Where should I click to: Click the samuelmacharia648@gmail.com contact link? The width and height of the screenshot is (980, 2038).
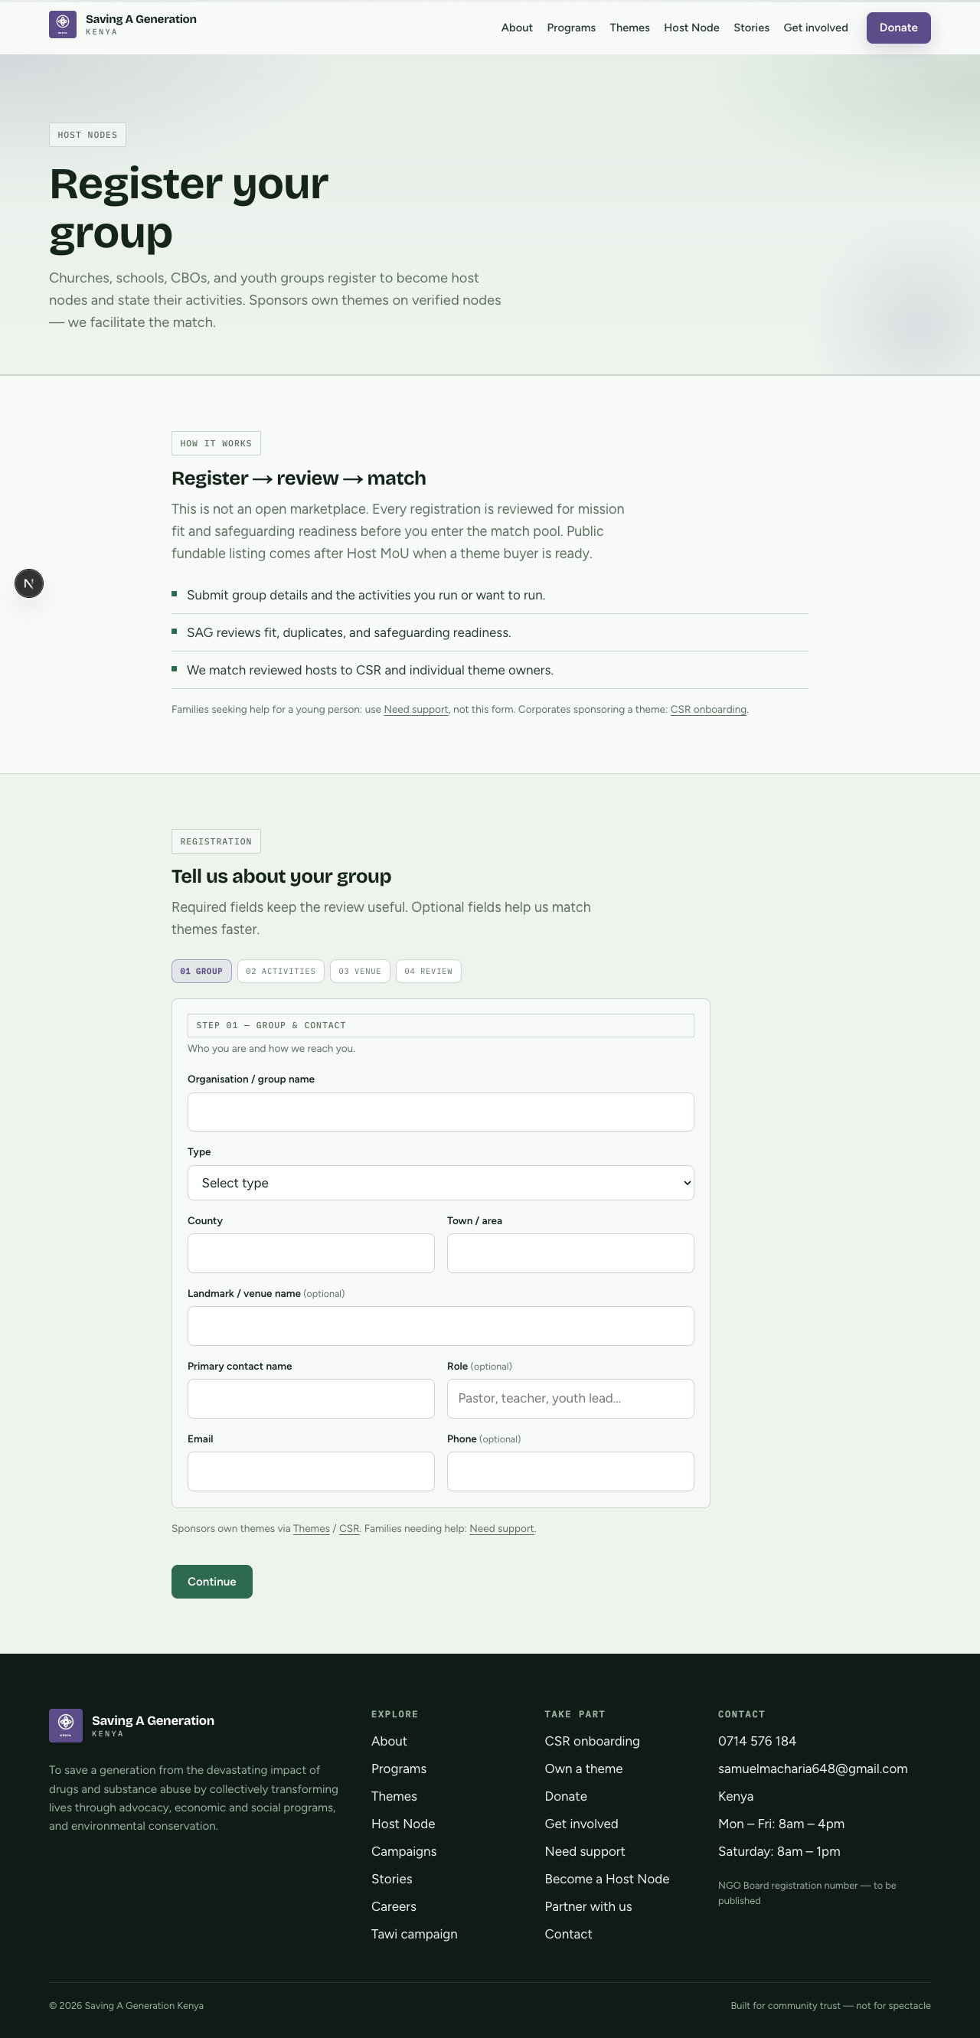812,1769
